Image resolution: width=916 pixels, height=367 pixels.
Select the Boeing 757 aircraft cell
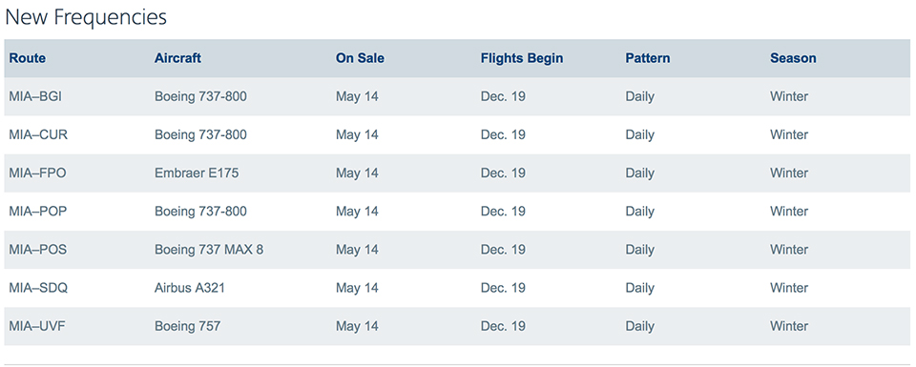click(188, 326)
